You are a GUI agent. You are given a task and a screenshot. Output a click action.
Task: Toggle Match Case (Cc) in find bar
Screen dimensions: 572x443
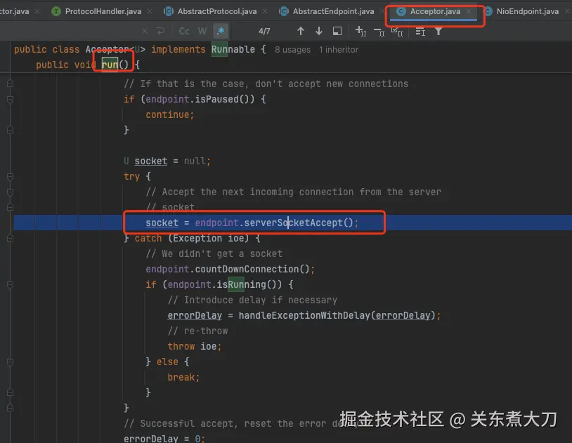(184, 32)
